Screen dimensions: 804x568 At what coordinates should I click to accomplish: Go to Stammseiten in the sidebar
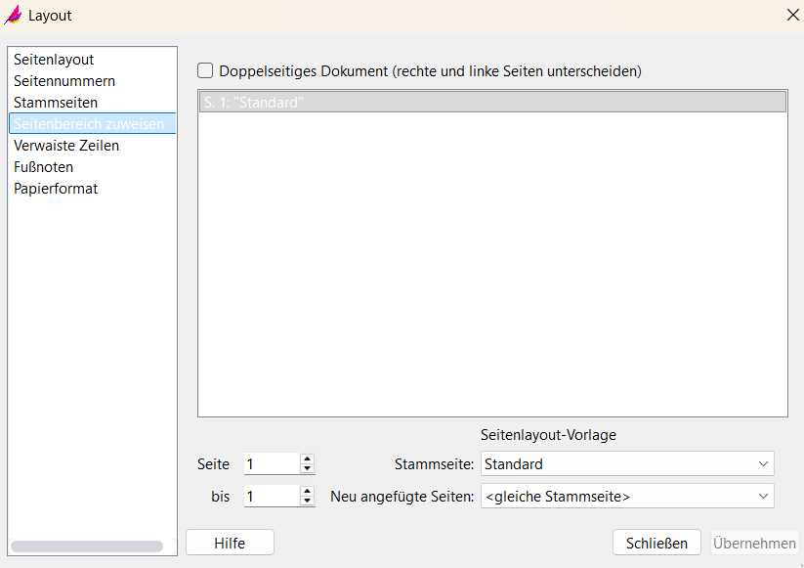pyautogui.click(x=56, y=103)
